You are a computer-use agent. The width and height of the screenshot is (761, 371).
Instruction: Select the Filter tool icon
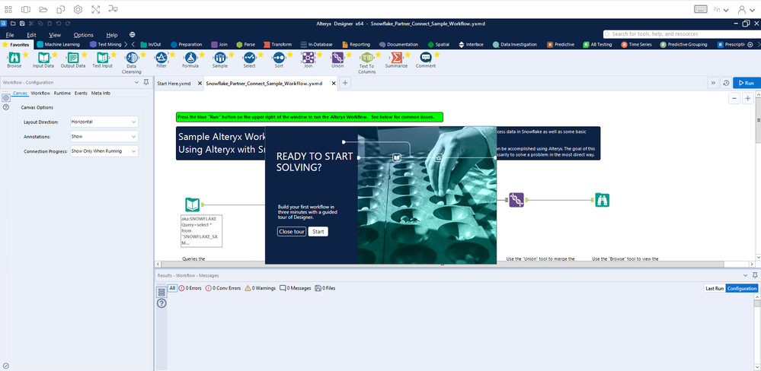tap(161, 58)
